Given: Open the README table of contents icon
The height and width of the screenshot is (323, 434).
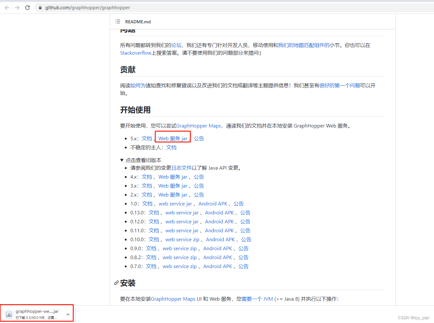Looking at the screenshot, I should click(117, 21).
